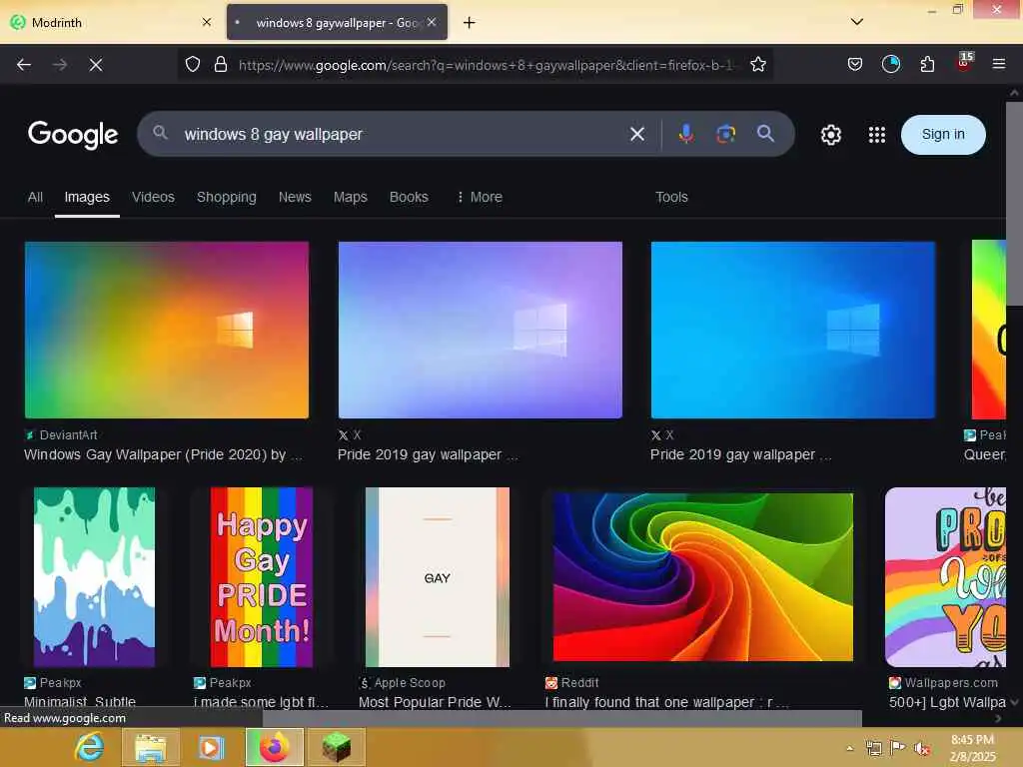Go back to the previous page
The height and width of the screenshot is (767, 1023).
(x=24, y=65)
